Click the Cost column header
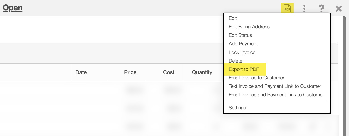This screenshot has width=349, height=136. (x=169, y=72)
